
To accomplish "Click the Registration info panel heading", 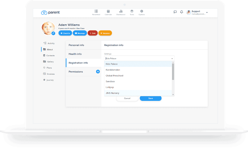I will pyautogui.click(x=114, y=45).
